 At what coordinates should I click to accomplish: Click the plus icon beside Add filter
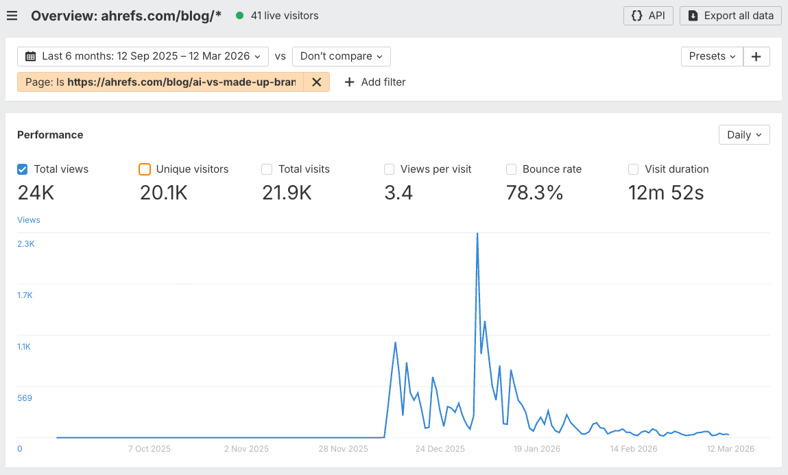[x=350, y=82]
